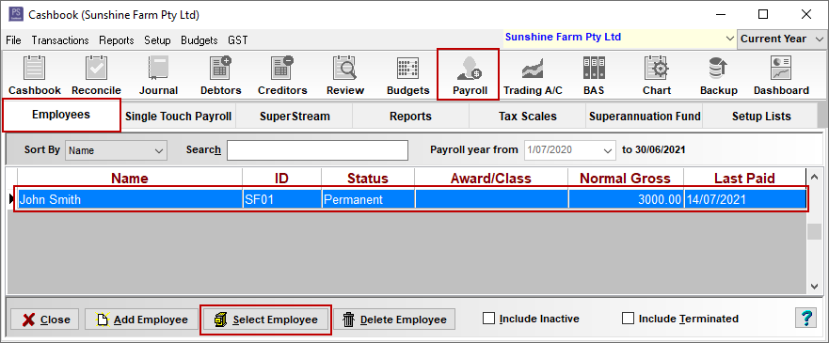Open the Reports menu in menu bar
This screenshot has height=343, width=829.
pos(117,40)
